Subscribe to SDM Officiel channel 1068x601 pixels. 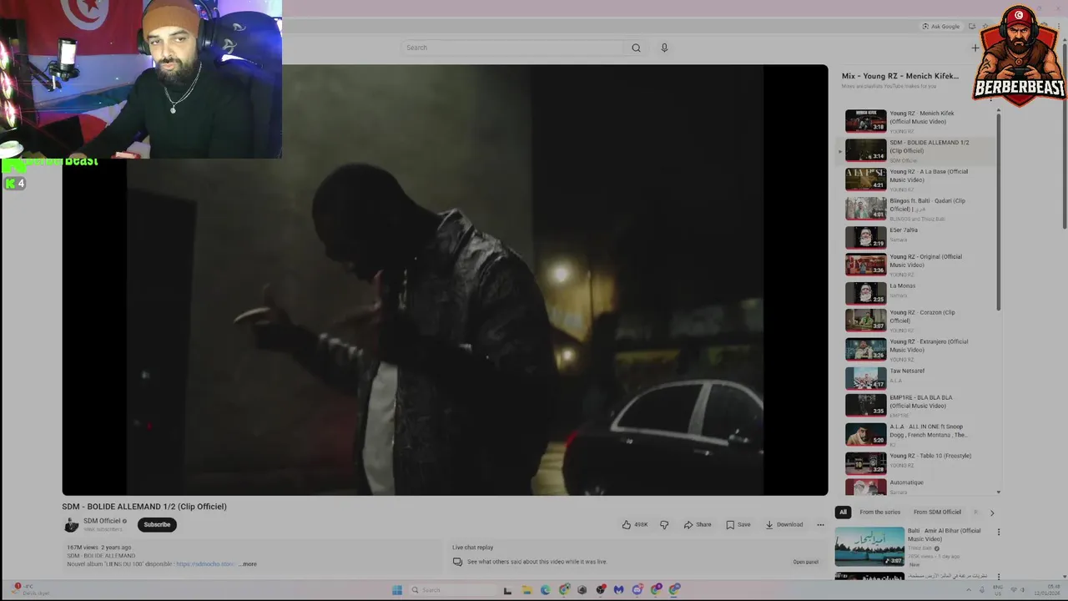(157, 524)
